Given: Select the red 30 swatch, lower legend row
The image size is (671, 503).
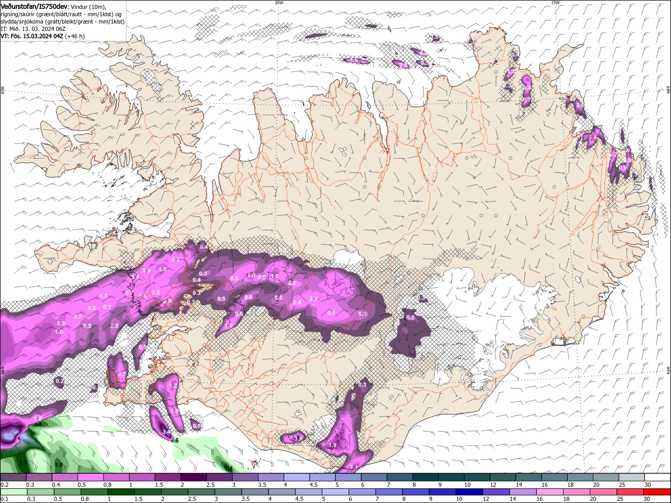Looking at the screenshot, I should (x=657, y=492).
